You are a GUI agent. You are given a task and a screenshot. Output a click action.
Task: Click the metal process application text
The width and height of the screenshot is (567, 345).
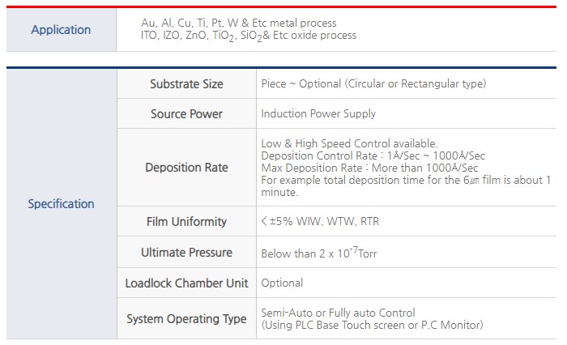coord(239,23)
